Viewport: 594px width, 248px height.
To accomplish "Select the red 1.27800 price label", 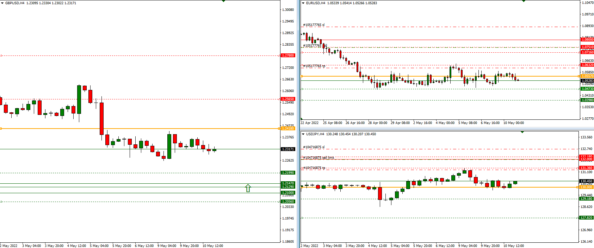I will (x=288, y=56).
